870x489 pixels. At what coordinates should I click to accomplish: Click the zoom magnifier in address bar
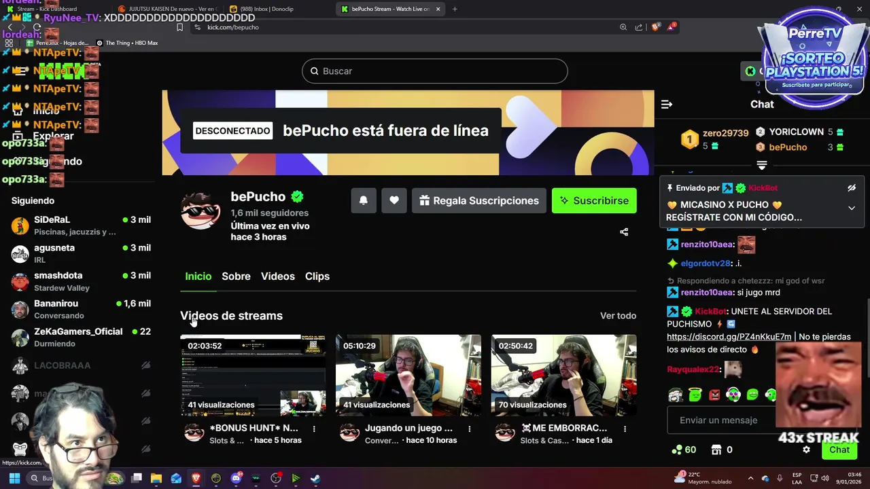click(x=623, y=27)
